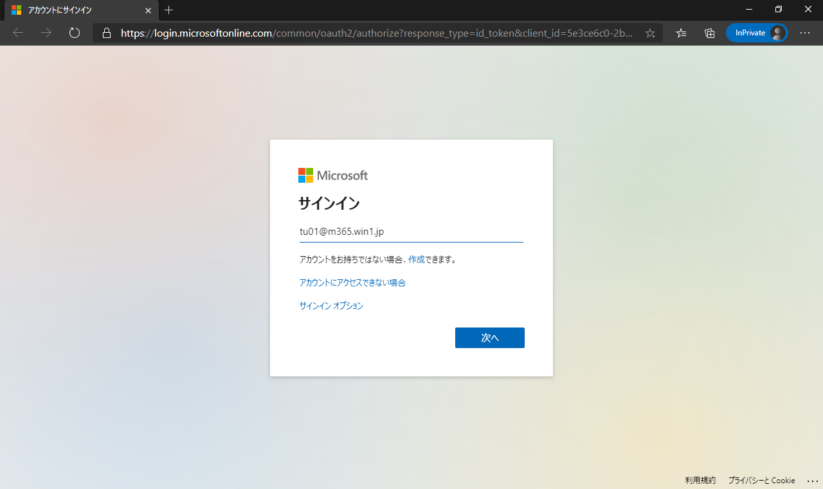This screenshot has height=489, width=823.
Task: Minimize the browser window
Action: tap(749, 10)
